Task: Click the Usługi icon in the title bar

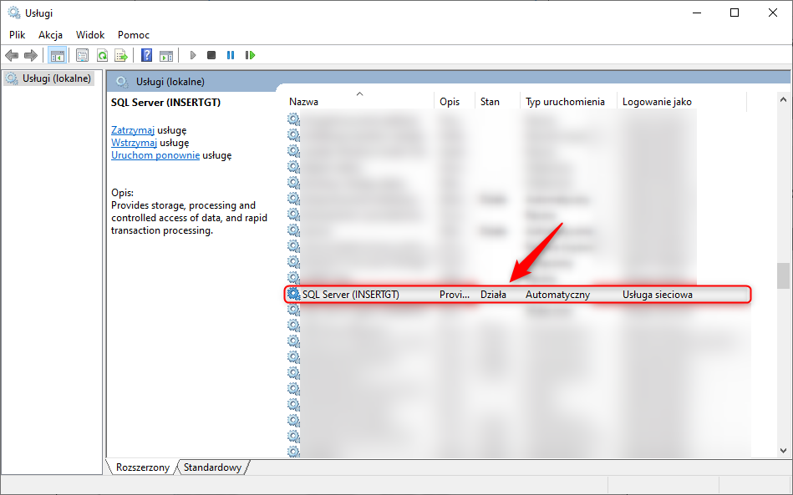Action: click(x=13, y=13)
